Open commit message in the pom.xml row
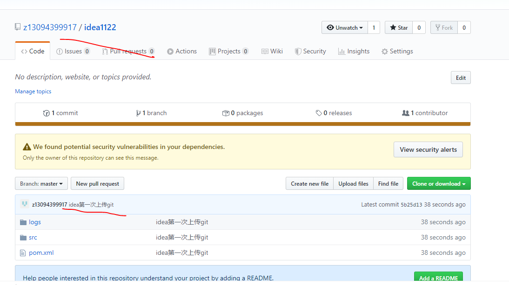Viewport: 509px width, 285px height. tap(182, 253)
